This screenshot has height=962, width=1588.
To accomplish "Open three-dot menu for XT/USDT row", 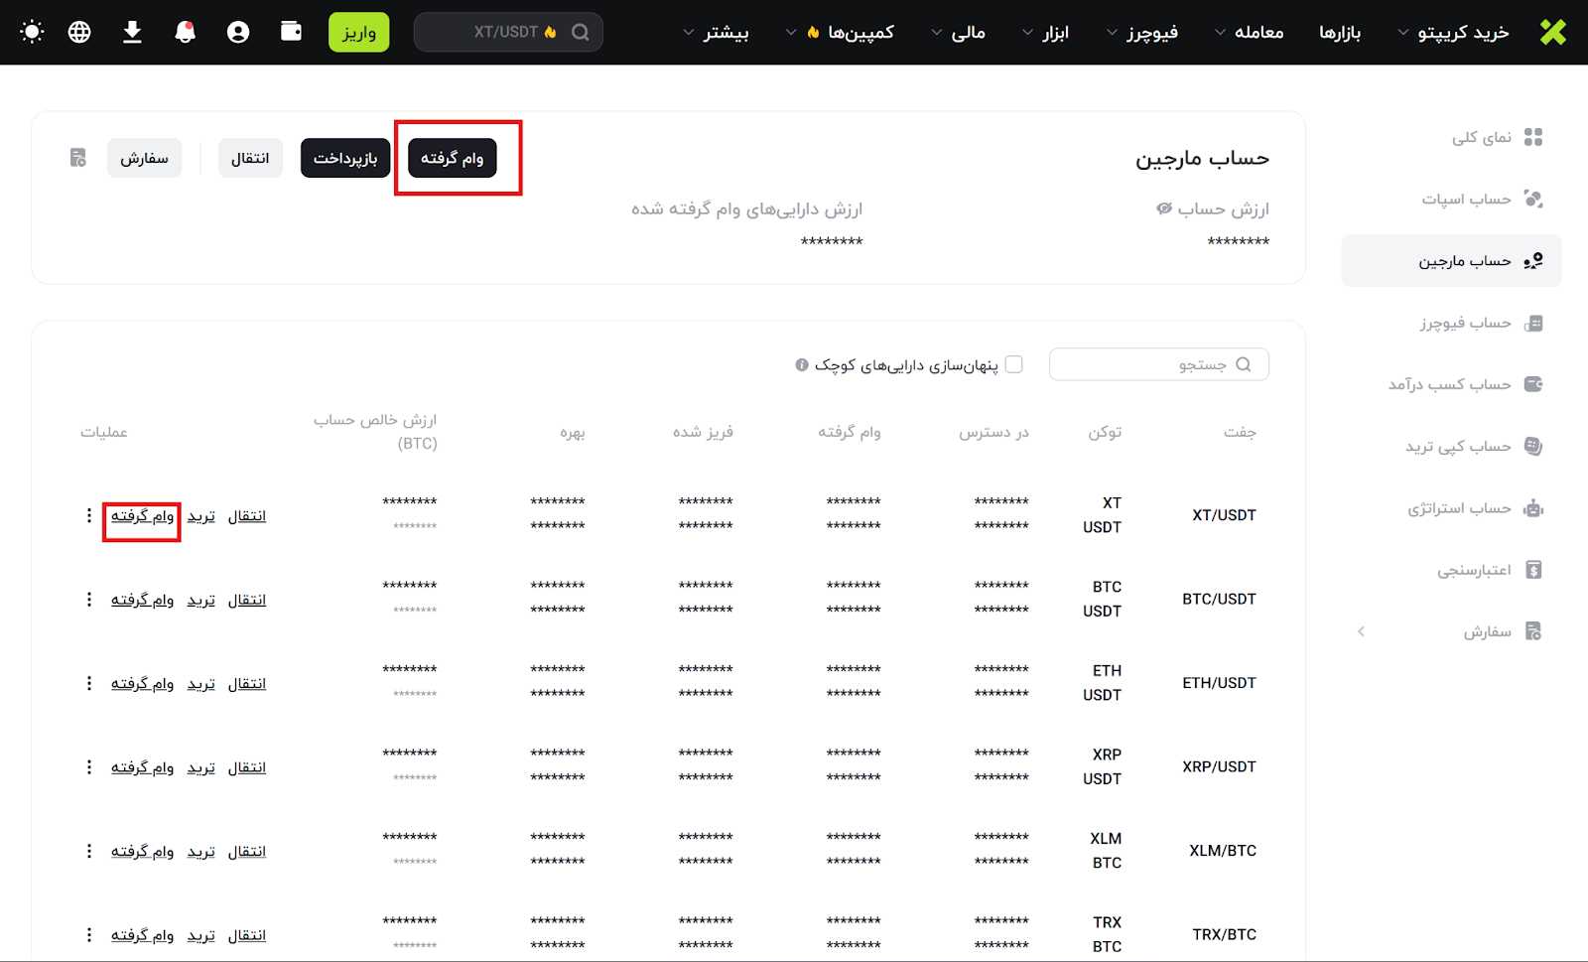I will [89, 515].
